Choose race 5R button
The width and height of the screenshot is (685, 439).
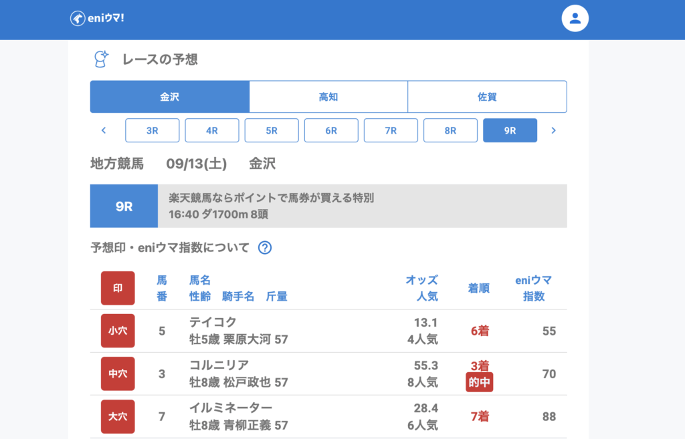tap(272, 130)
